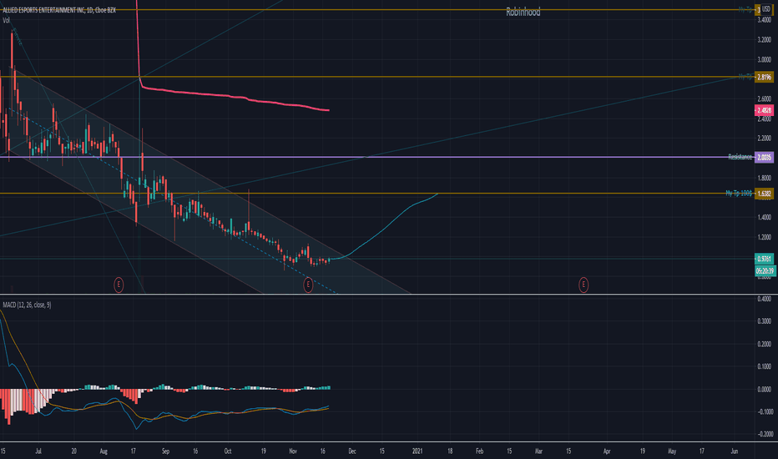The width and height of the screenshot is (778, 459).
Task: Click the Mar date on time axis
Action: click(x=538, y=451)
